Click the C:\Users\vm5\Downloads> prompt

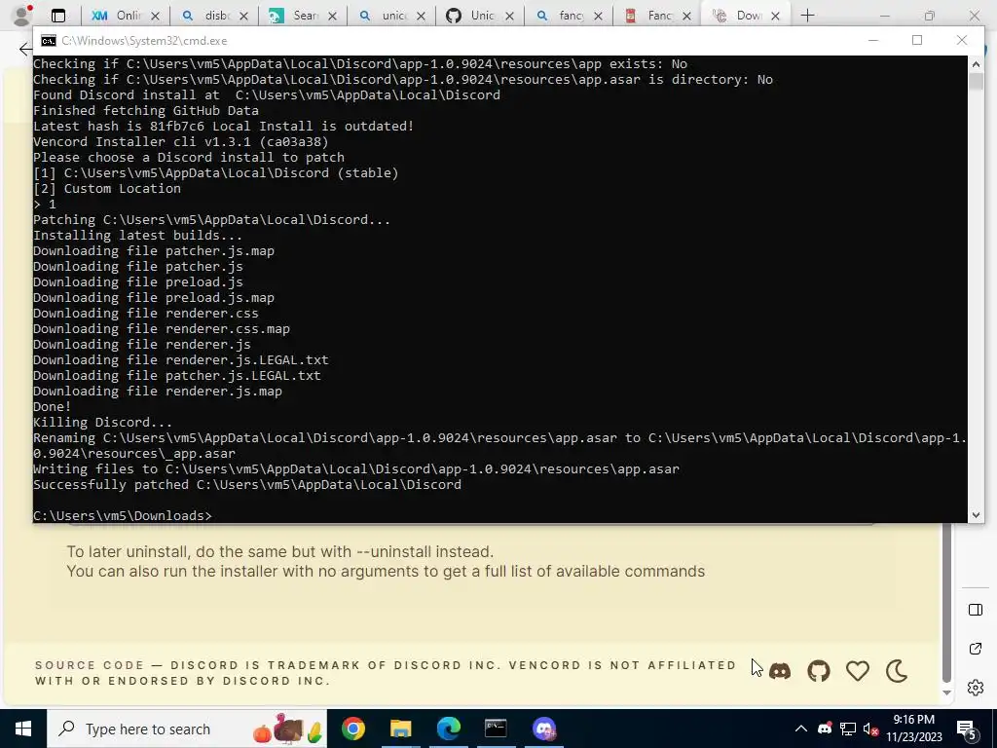pos(122,515)
